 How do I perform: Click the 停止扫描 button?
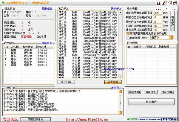pos(66,82)
